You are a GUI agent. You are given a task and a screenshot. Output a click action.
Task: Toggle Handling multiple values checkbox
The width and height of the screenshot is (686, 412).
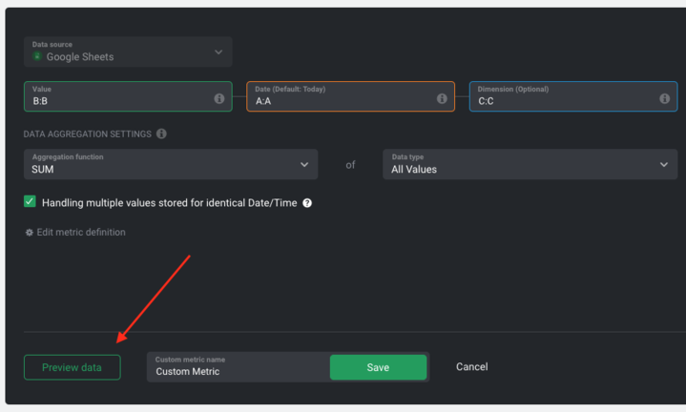point(30,201)
